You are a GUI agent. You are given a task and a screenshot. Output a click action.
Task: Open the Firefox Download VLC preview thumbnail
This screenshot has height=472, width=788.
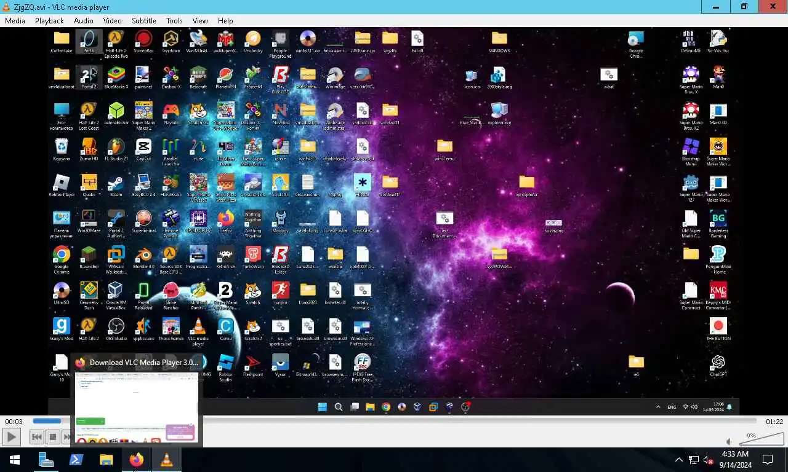click(x=137, y=407)
